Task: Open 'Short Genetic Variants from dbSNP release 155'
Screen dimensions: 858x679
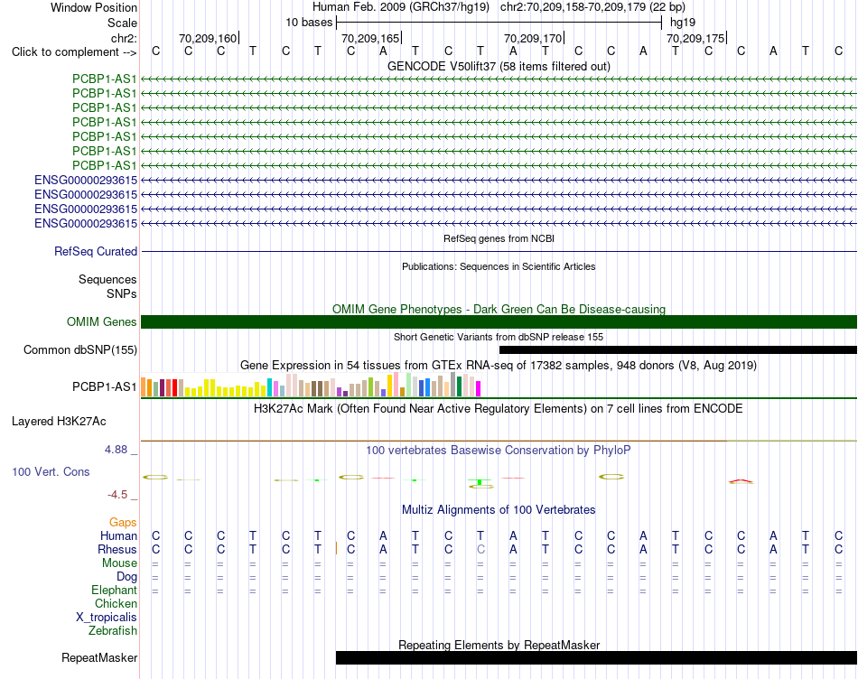Action: point(499,337)
